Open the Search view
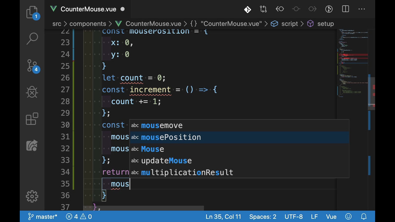 pyautogui.click(x=32, y=39)
